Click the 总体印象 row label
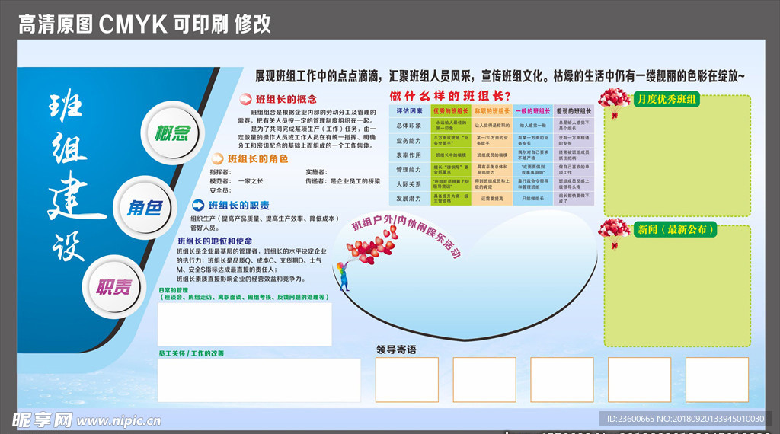The width and height of the screenshot is (780, 434). (x=409, y=126)
